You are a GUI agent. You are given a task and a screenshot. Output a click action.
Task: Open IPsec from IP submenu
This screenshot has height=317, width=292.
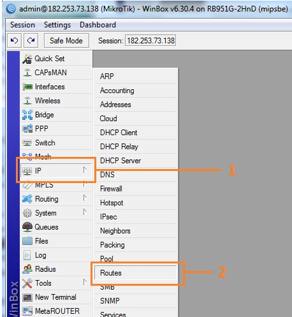coord(136,217)
